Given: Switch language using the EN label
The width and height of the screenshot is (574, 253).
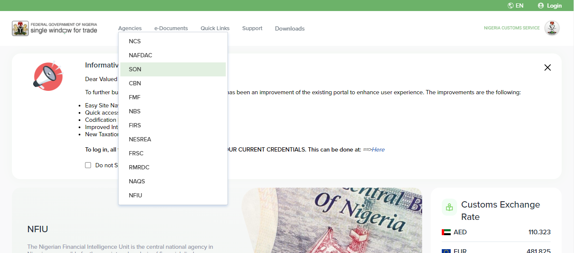Looking at the screenshot, I should point(520,6).
